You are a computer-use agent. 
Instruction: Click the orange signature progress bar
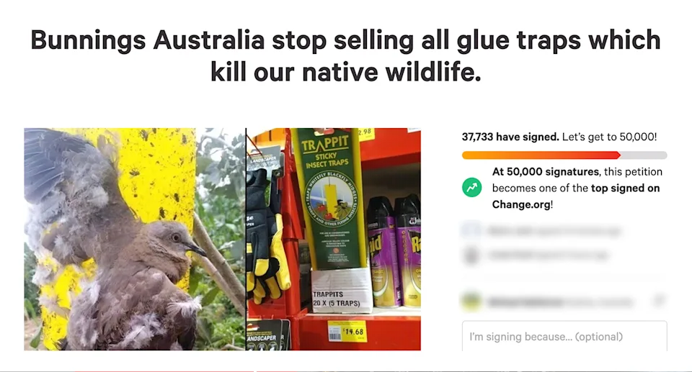(541, 155)
